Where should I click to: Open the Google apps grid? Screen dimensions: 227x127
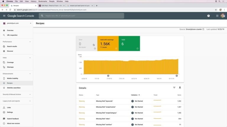[217, 16]
